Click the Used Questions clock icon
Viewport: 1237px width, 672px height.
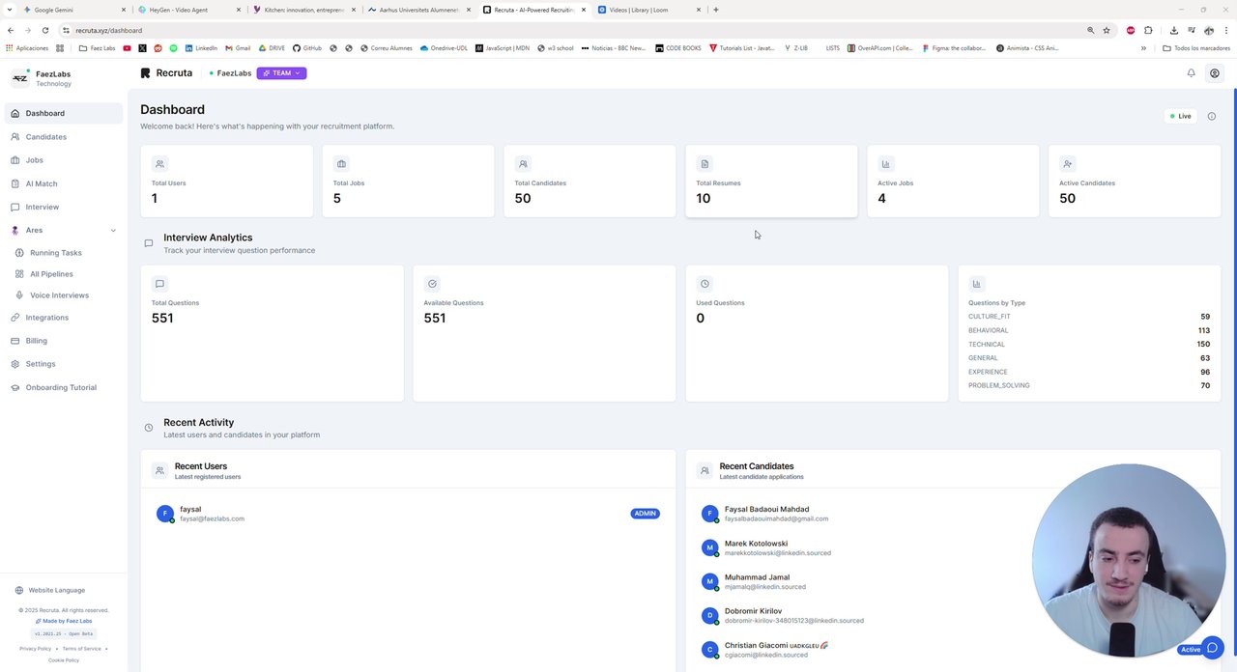705,284
